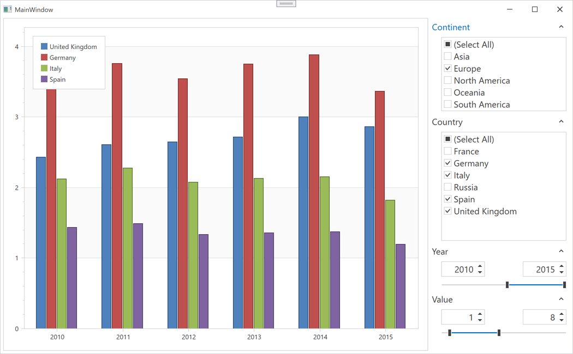Collapse the Value filter section
The image size is (573, 354).
(562, 299)
